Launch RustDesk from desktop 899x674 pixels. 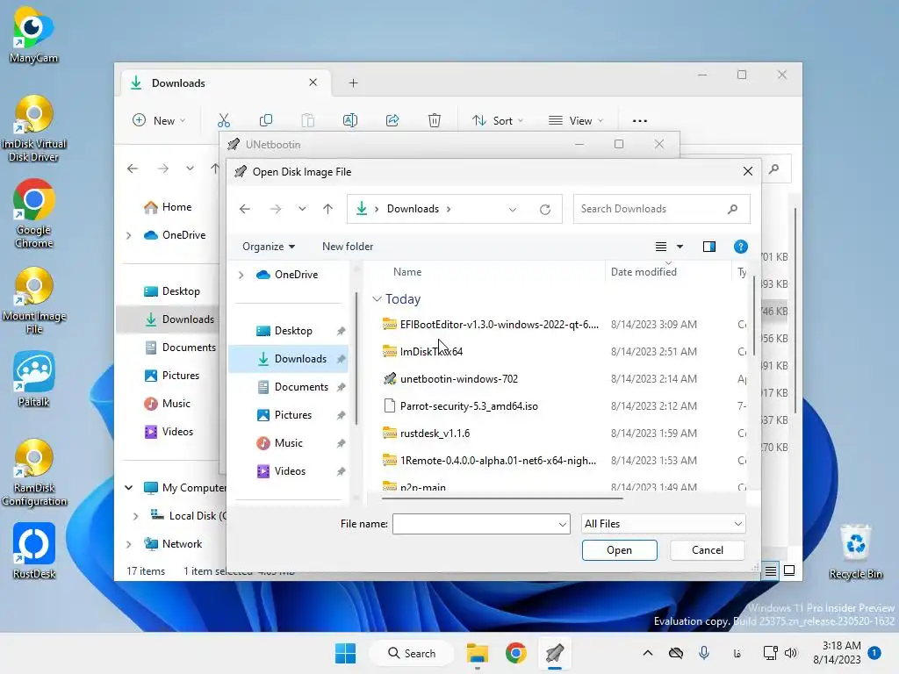point(33,551)
